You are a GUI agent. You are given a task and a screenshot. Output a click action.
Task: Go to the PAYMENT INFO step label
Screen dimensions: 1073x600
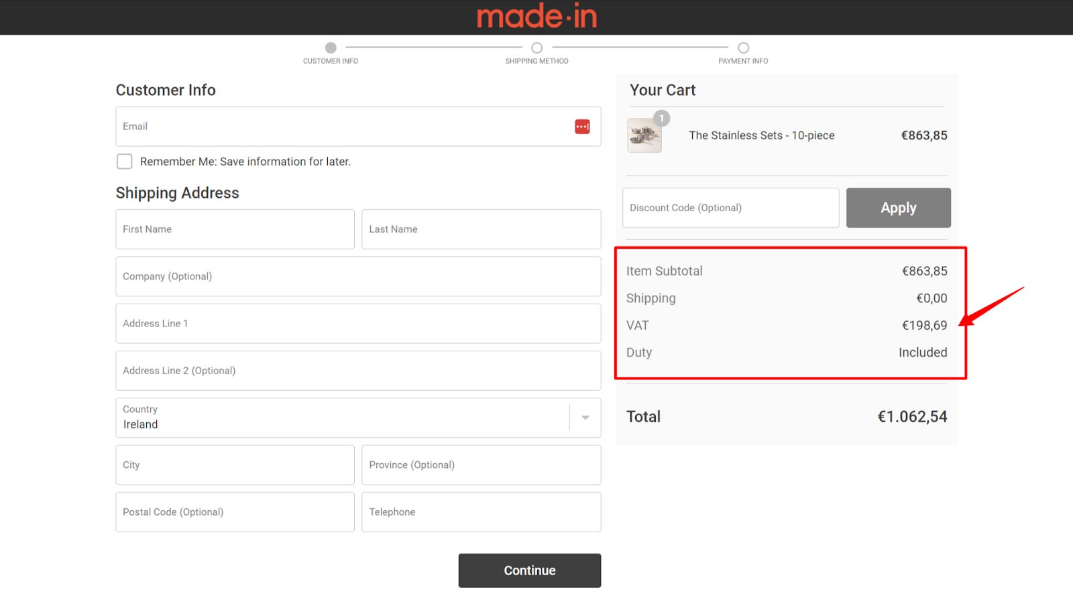743,61
